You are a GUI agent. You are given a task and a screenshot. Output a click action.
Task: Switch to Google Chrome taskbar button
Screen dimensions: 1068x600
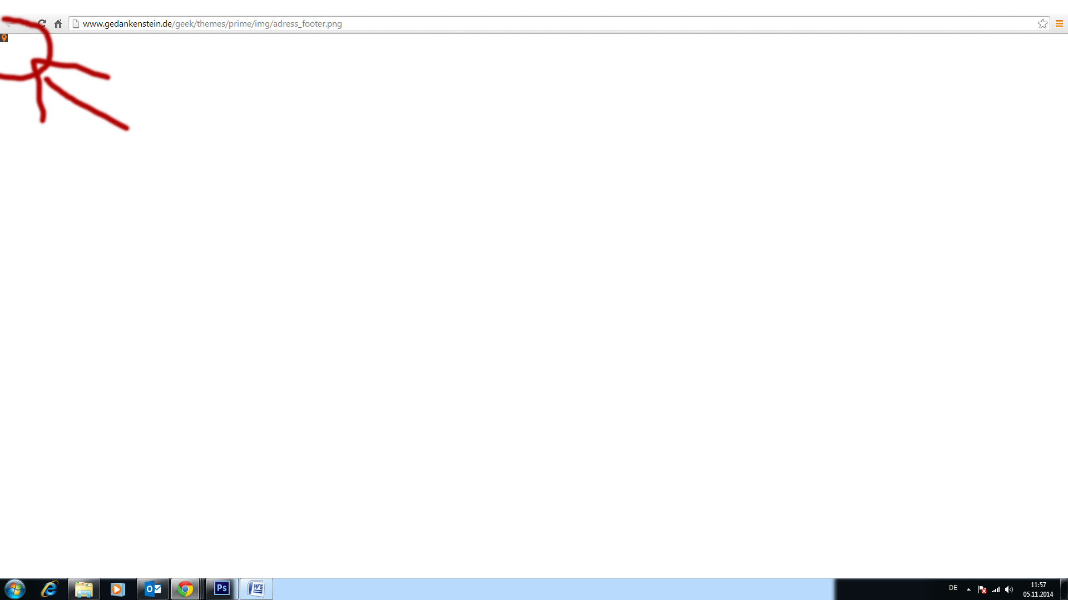tap(185, 589)
